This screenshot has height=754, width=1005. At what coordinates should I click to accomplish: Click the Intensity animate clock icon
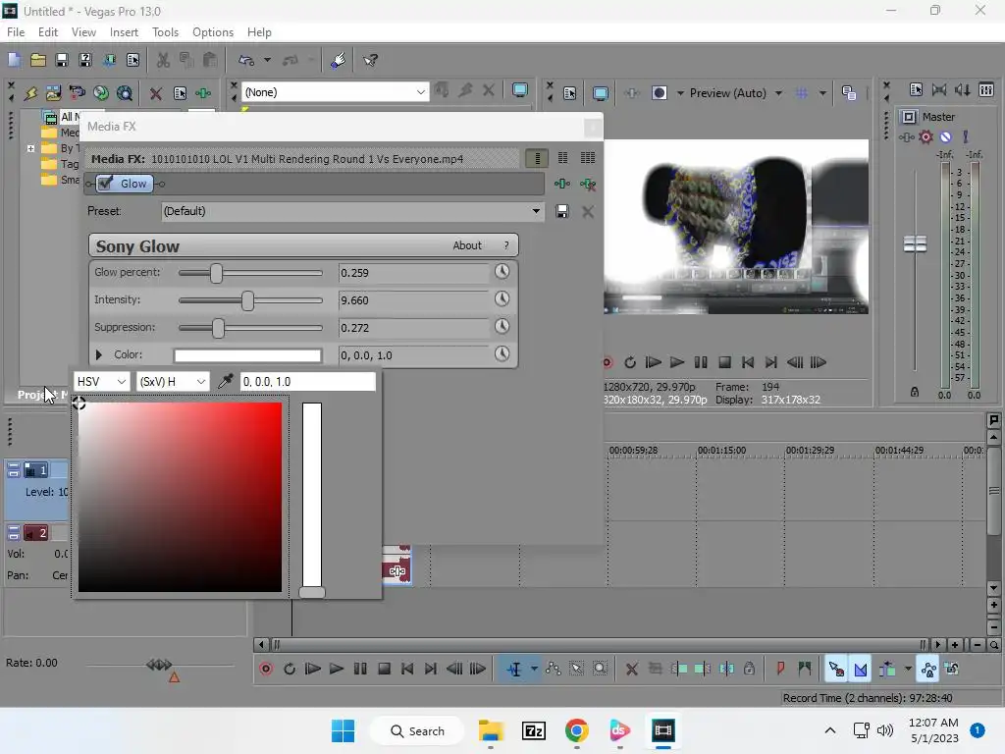pyautogui.click(x=502, y=299)
